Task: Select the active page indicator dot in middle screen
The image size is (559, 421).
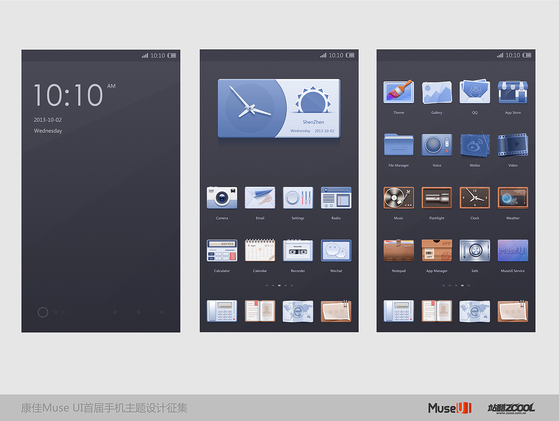Action: pos(279,285)
